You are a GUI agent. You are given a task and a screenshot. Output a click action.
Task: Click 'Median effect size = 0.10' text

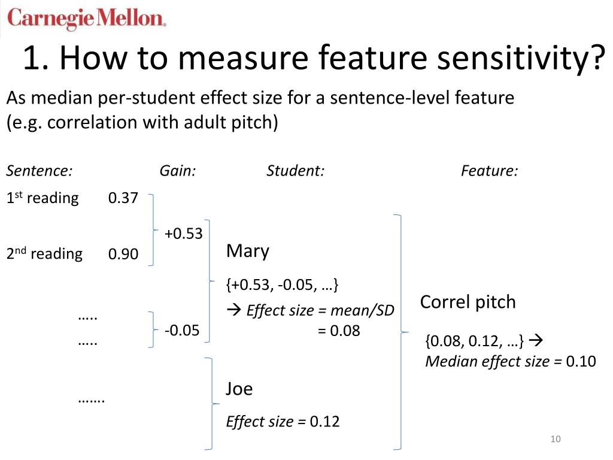click(510, 361)
